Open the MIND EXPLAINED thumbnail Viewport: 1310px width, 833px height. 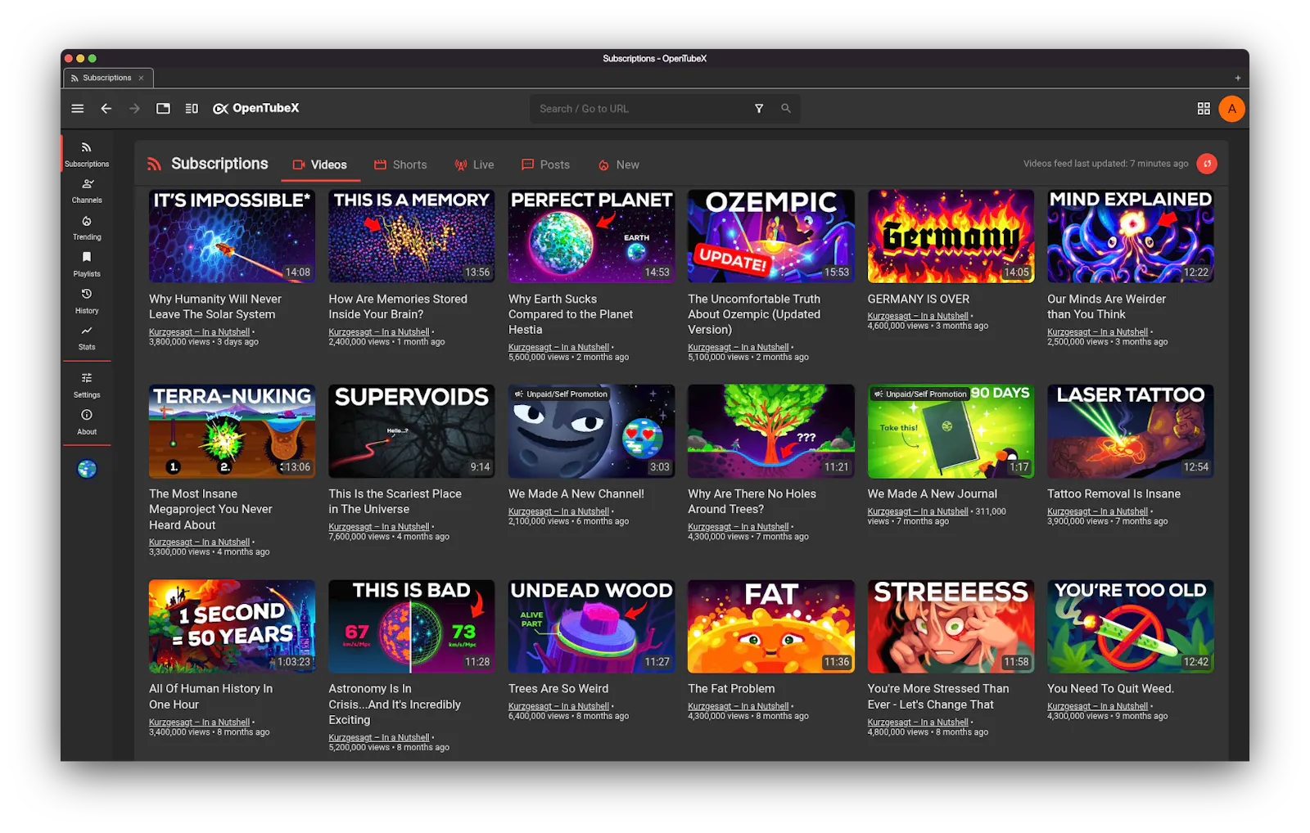click(1131, 236)
